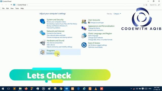The image size is (162, 91).
Task: Click Add a language link
Action: point(93,36)
